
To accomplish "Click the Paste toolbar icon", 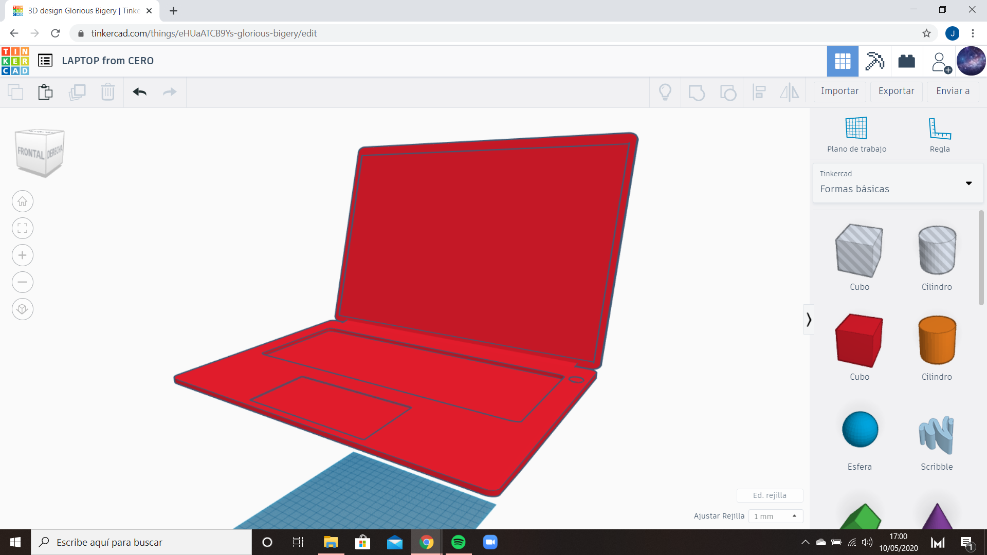I will [x=46, y=92].
